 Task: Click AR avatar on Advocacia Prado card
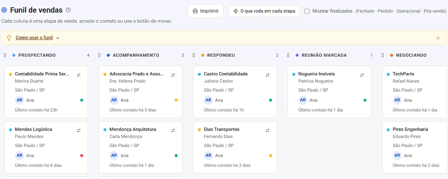[114, 100]
